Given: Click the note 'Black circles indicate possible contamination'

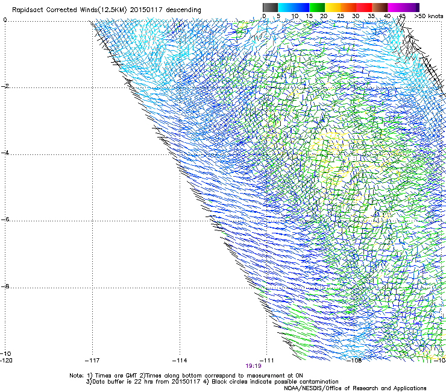Looking at the screenshot, I should [275, 382].
